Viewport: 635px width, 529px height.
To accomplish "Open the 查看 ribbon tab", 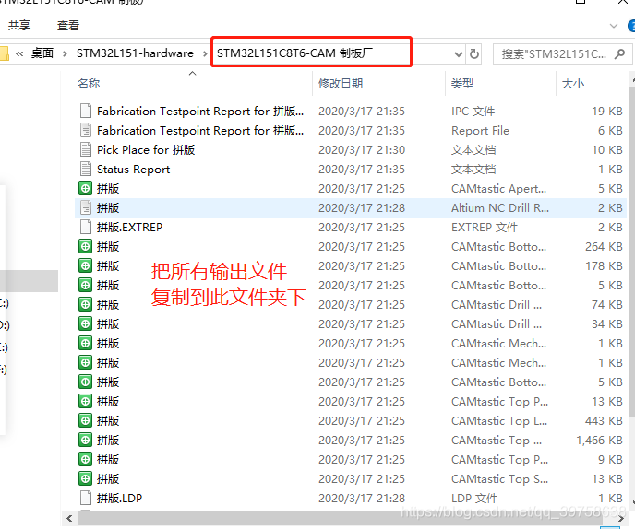I will (x=68, y=26).
